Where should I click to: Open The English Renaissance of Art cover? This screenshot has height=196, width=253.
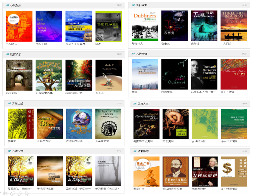pos(146,124)
